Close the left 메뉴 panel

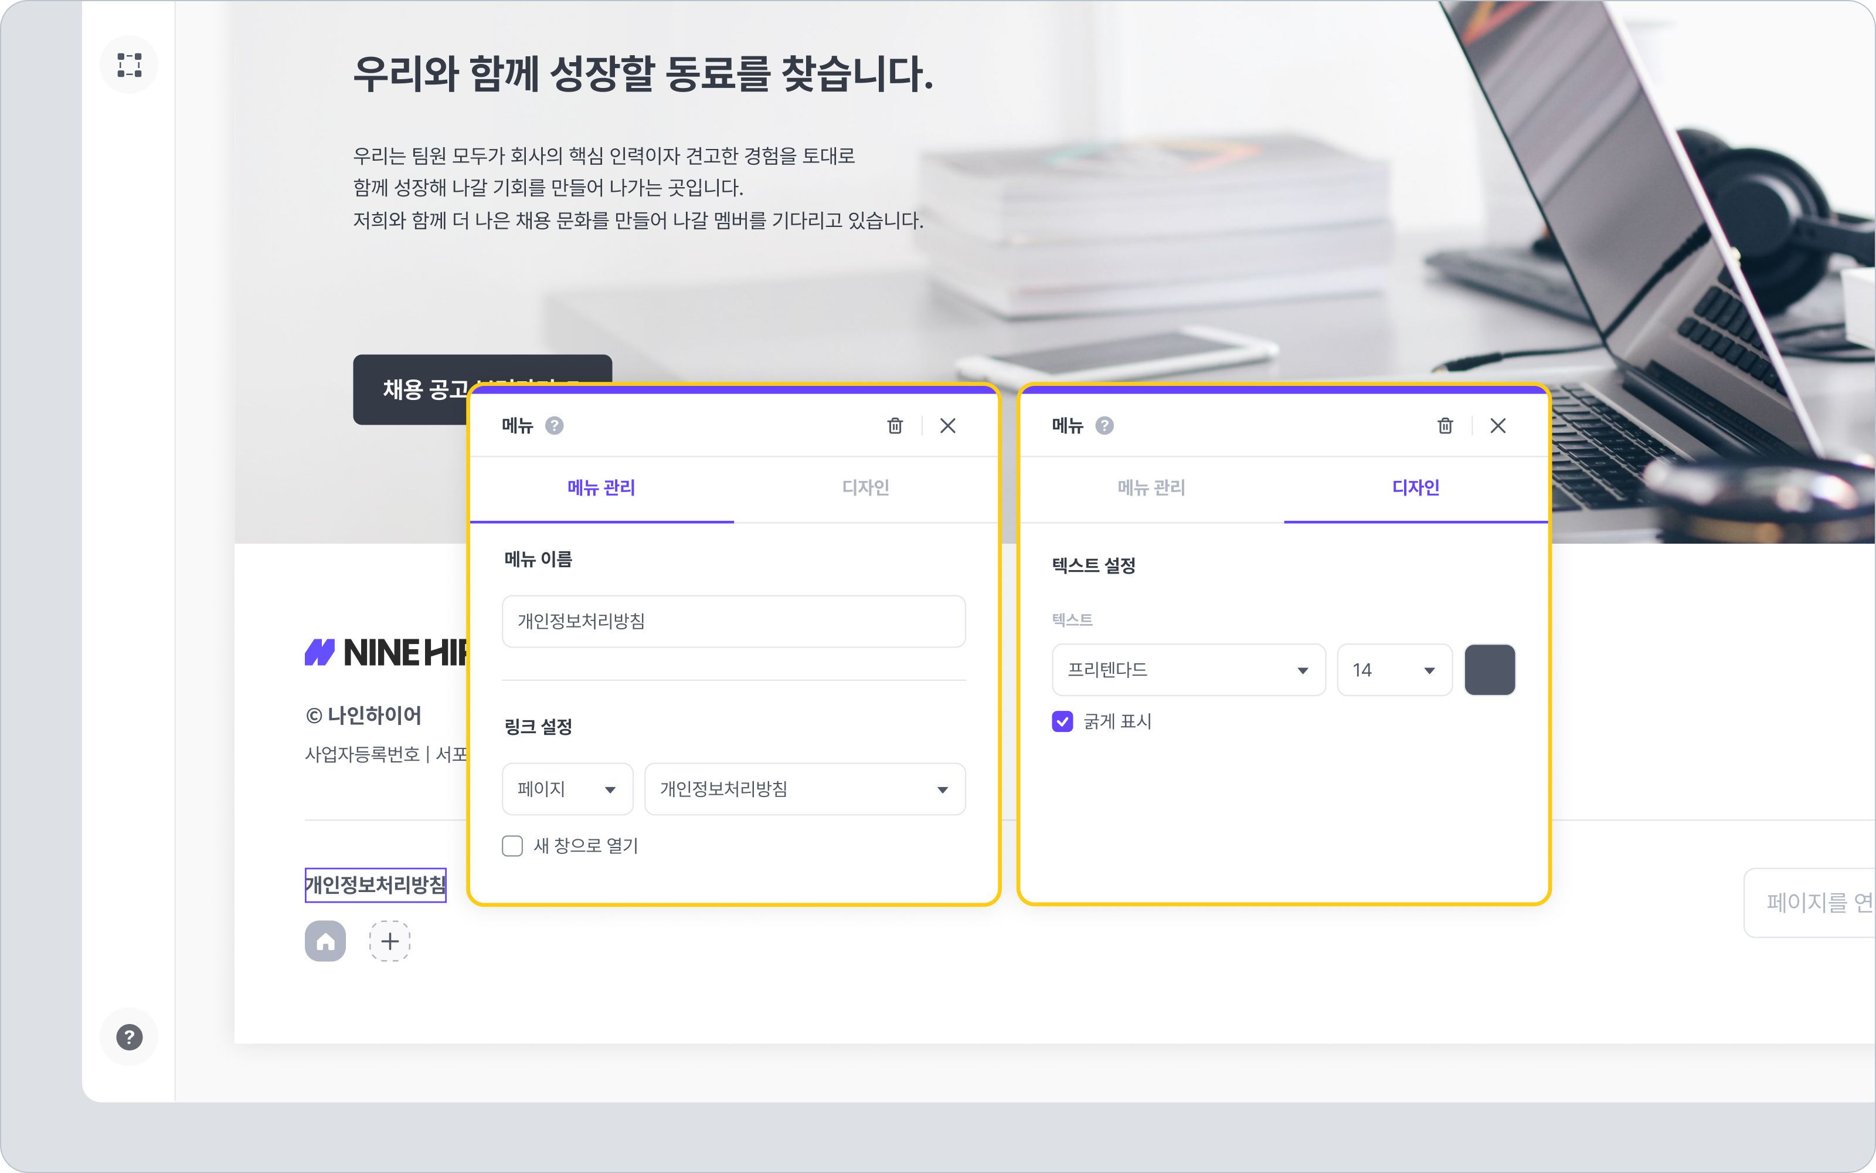pyautogui.click(x=947, y=425)
